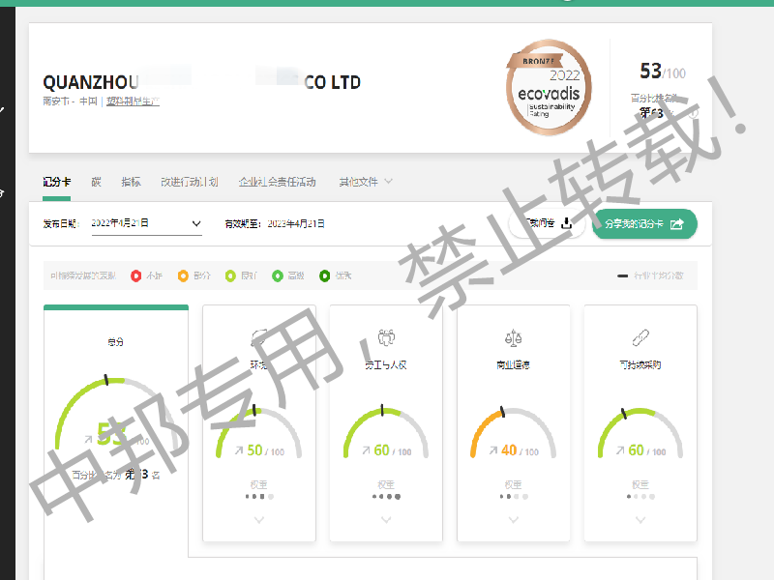
Task: Click the underlined industry link under company name
Action: point(133,101)
